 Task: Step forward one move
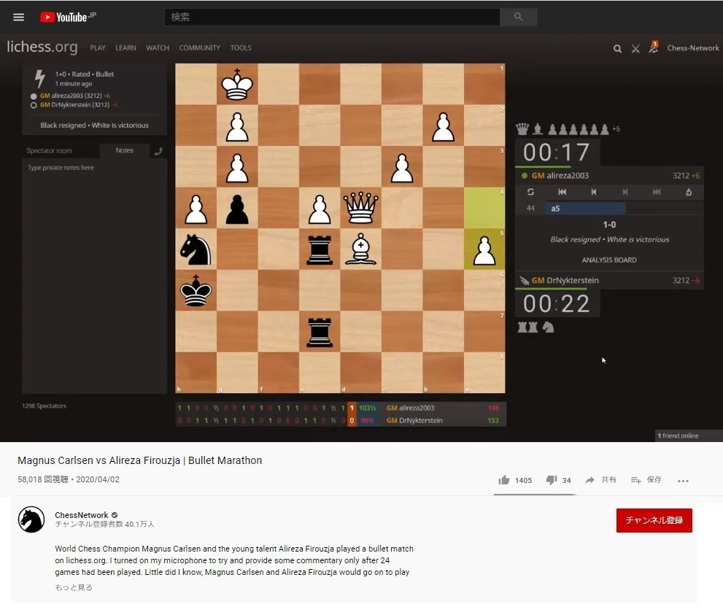tap(625, 192)
